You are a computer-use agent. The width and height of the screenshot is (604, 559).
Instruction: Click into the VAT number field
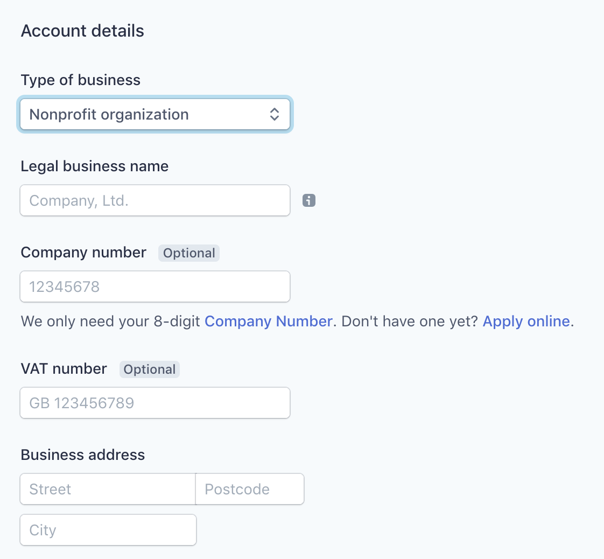point(155,403)
